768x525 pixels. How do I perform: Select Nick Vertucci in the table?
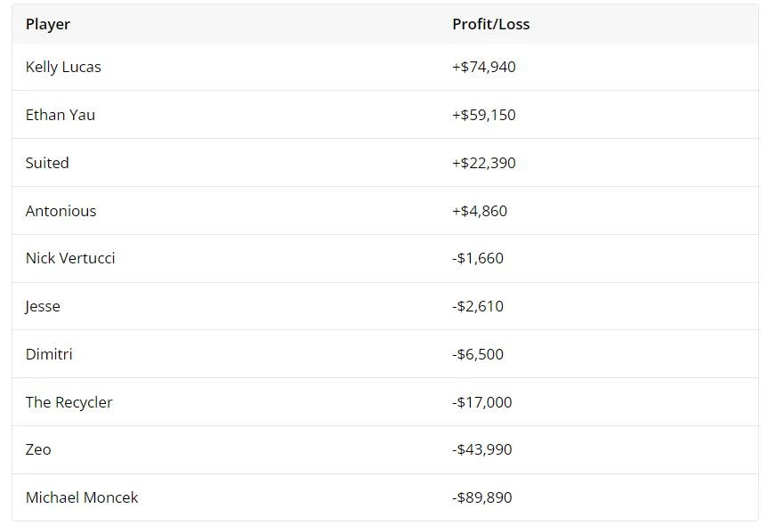click(70, 258)
